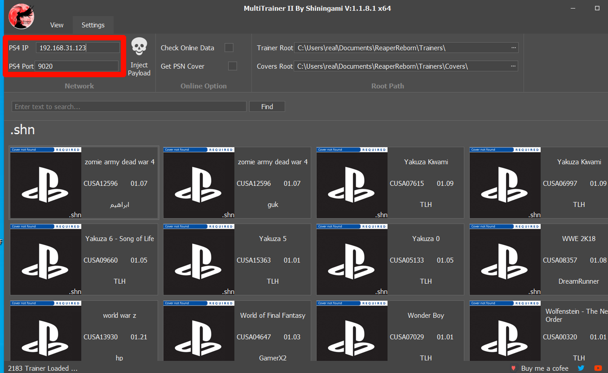Click the 2183 Trainer Loaded status text
The width and height of the screenshot is (608, 373).
43,368
